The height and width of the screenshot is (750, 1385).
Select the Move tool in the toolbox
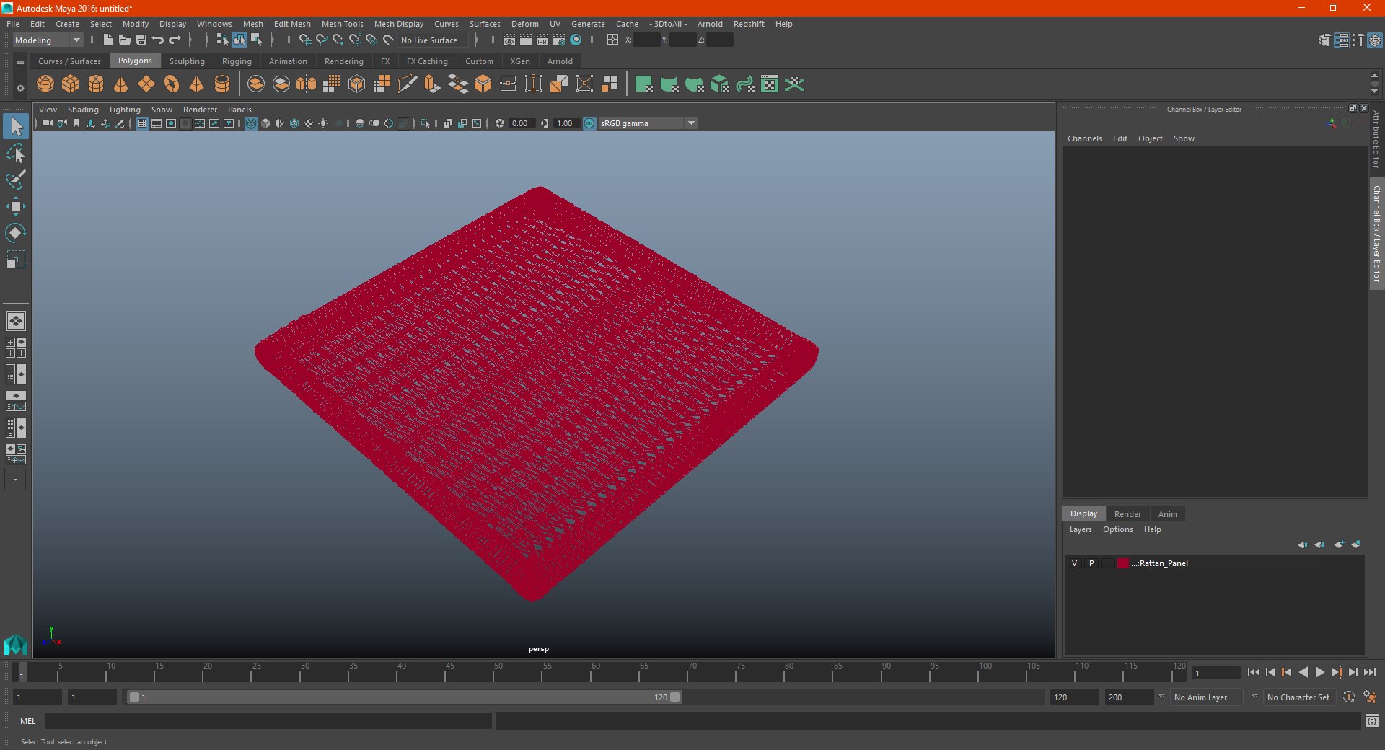coord(15,206)
